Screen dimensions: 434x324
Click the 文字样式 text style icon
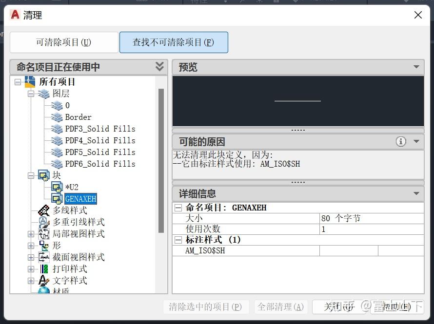coord(43,281)
